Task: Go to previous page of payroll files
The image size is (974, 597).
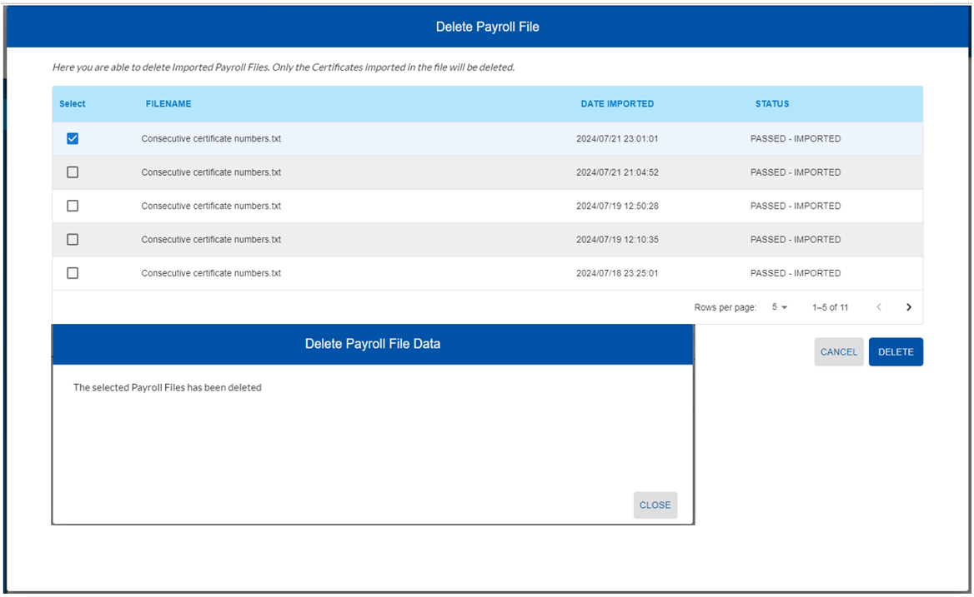Action: click(879, 307)
